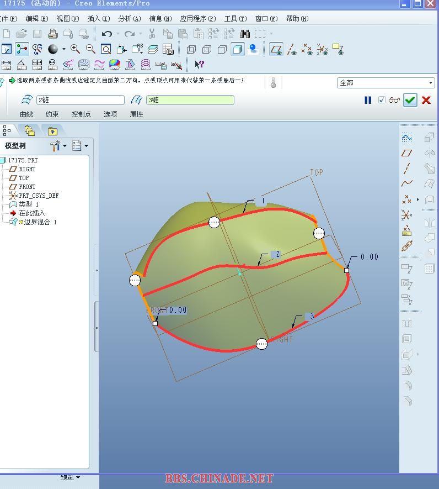Select hidden line display mode
439x489 pixels.
tap(207, 49)
